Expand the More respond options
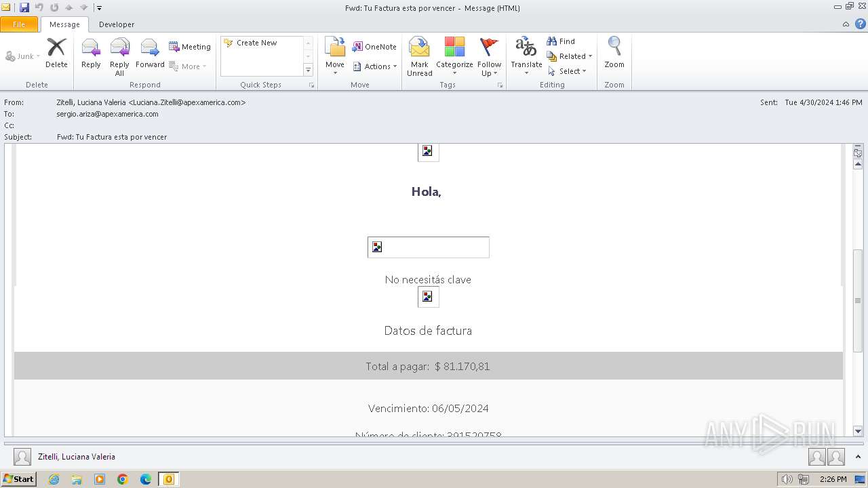868x488 pixels. pos(188,66)
